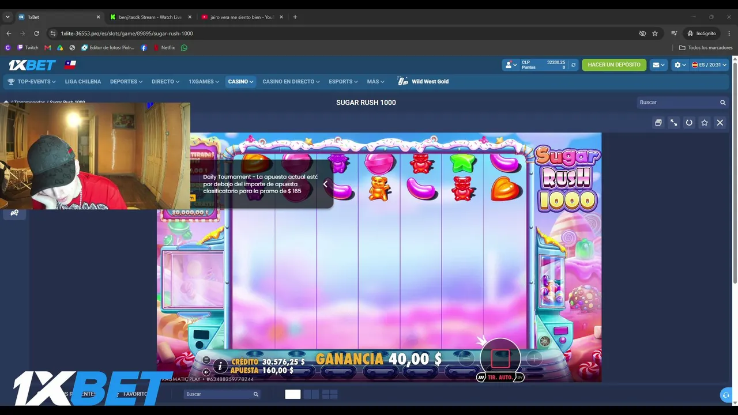Select the four-game grid layout
This screenshot has height=415, width=738.
330,394
